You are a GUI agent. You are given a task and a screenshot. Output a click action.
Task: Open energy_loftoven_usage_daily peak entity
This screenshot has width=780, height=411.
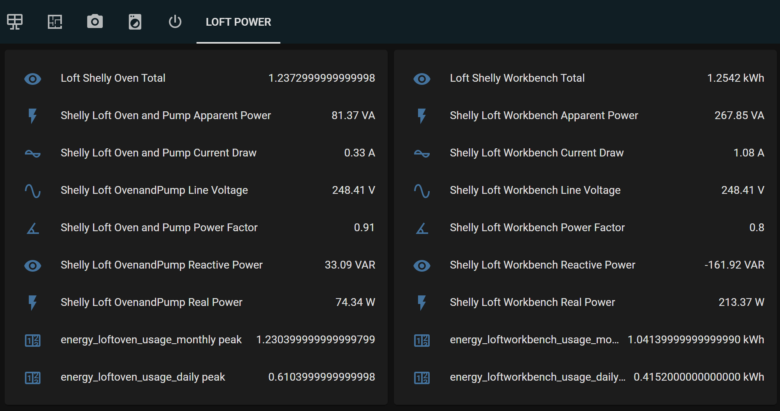coord(143,377)
